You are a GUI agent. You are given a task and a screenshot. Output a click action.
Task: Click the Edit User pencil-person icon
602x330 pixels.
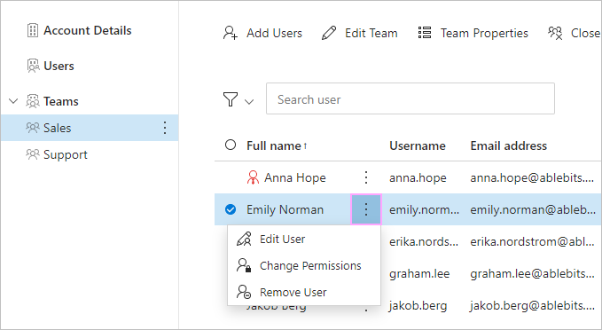click(244, 239)
